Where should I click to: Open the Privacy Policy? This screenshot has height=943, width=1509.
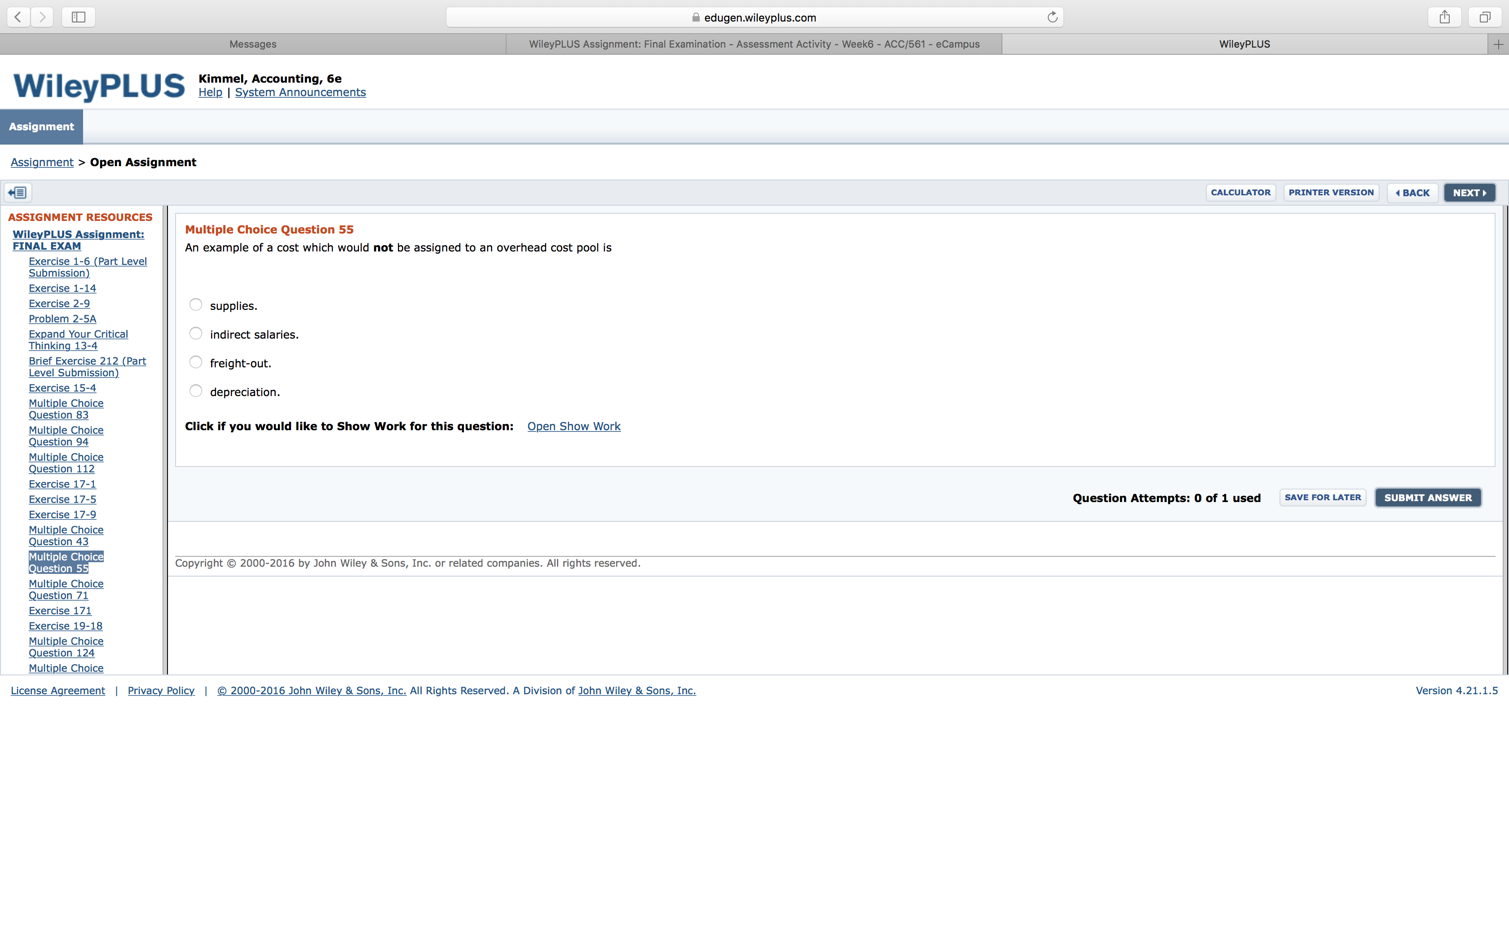(x=161, y=691)
